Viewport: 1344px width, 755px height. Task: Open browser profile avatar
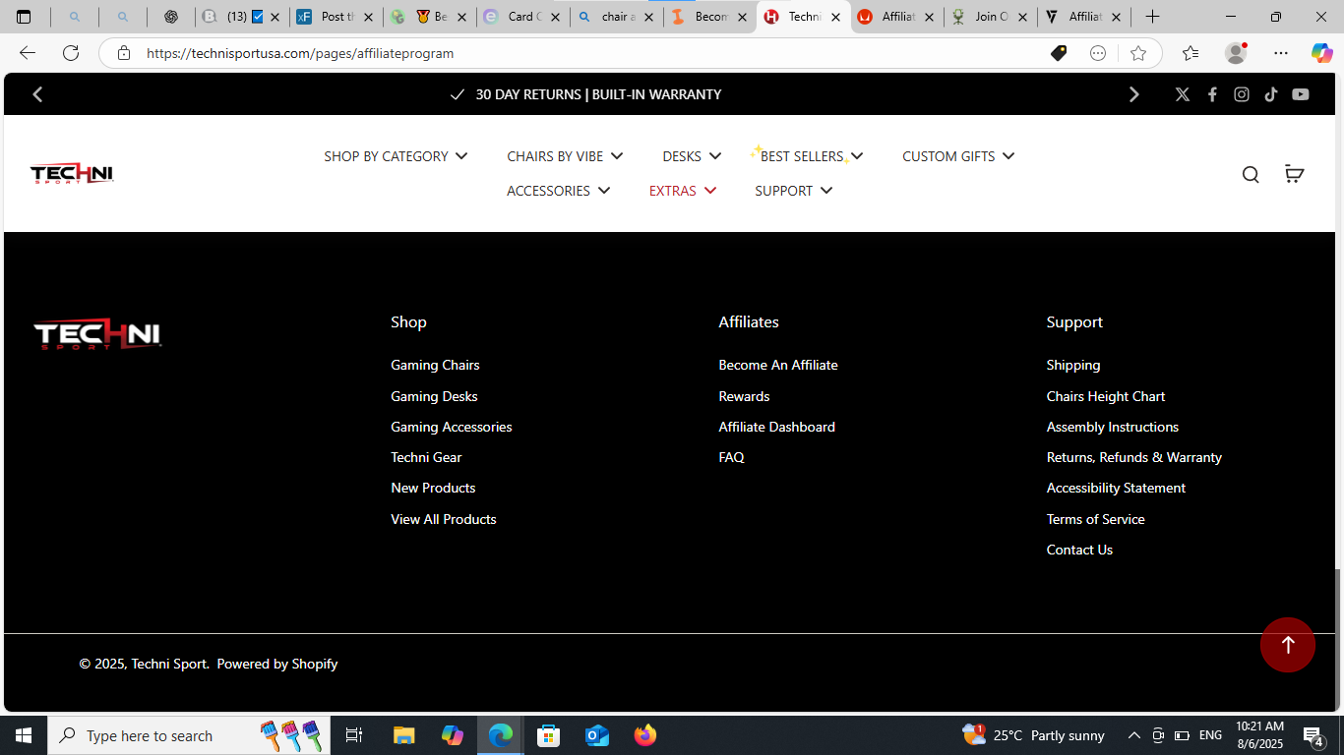[1236, 53]
